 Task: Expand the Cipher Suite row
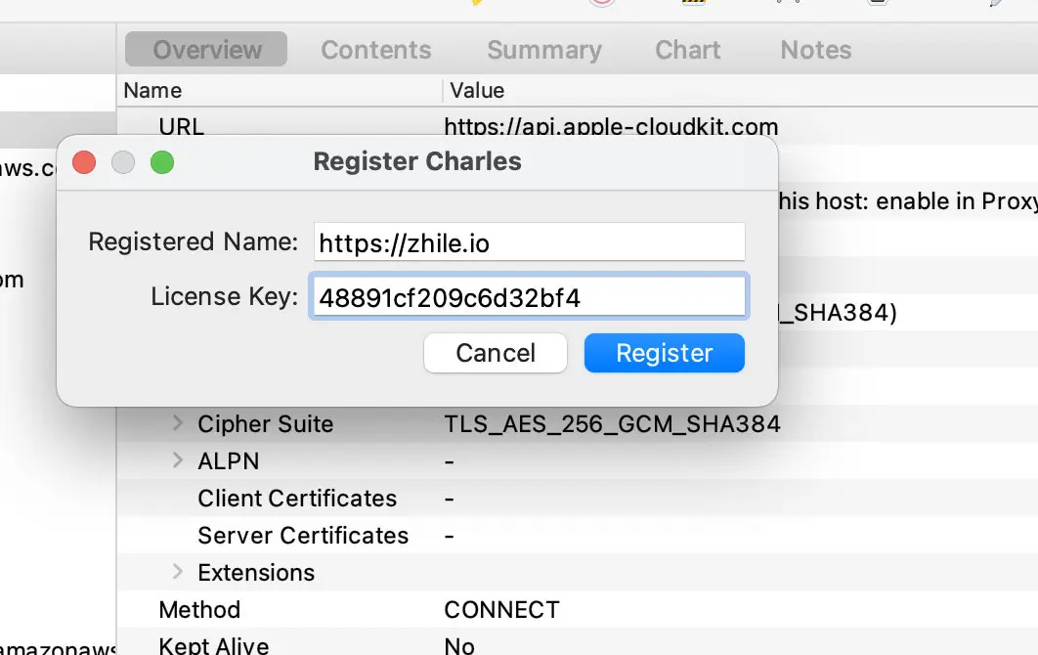click(178, 423)
